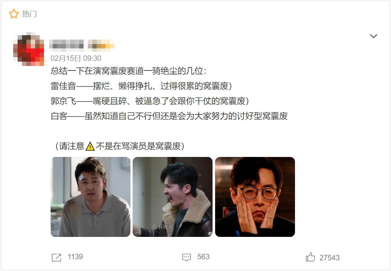Click the membership badge beside username
This screenshot has width=391, height=271.
[x=101, y=45]
